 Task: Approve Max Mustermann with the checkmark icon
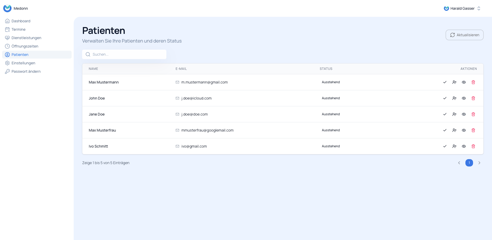445,82
